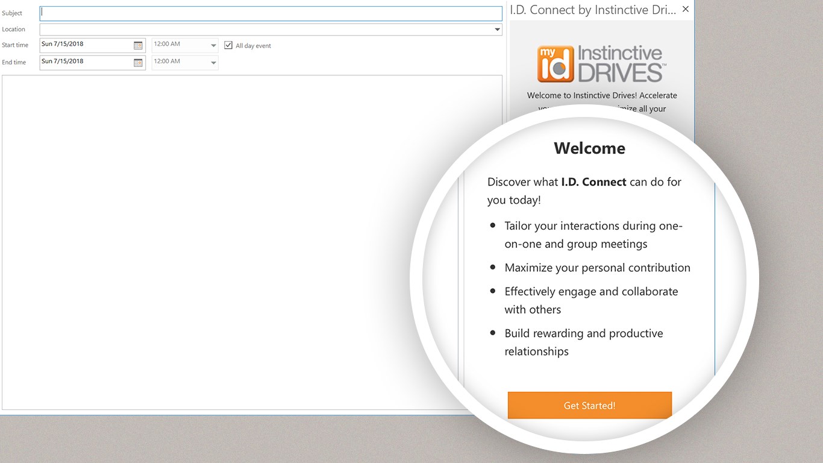
Task: Click the Get Started! button
Action: (590, 406)
